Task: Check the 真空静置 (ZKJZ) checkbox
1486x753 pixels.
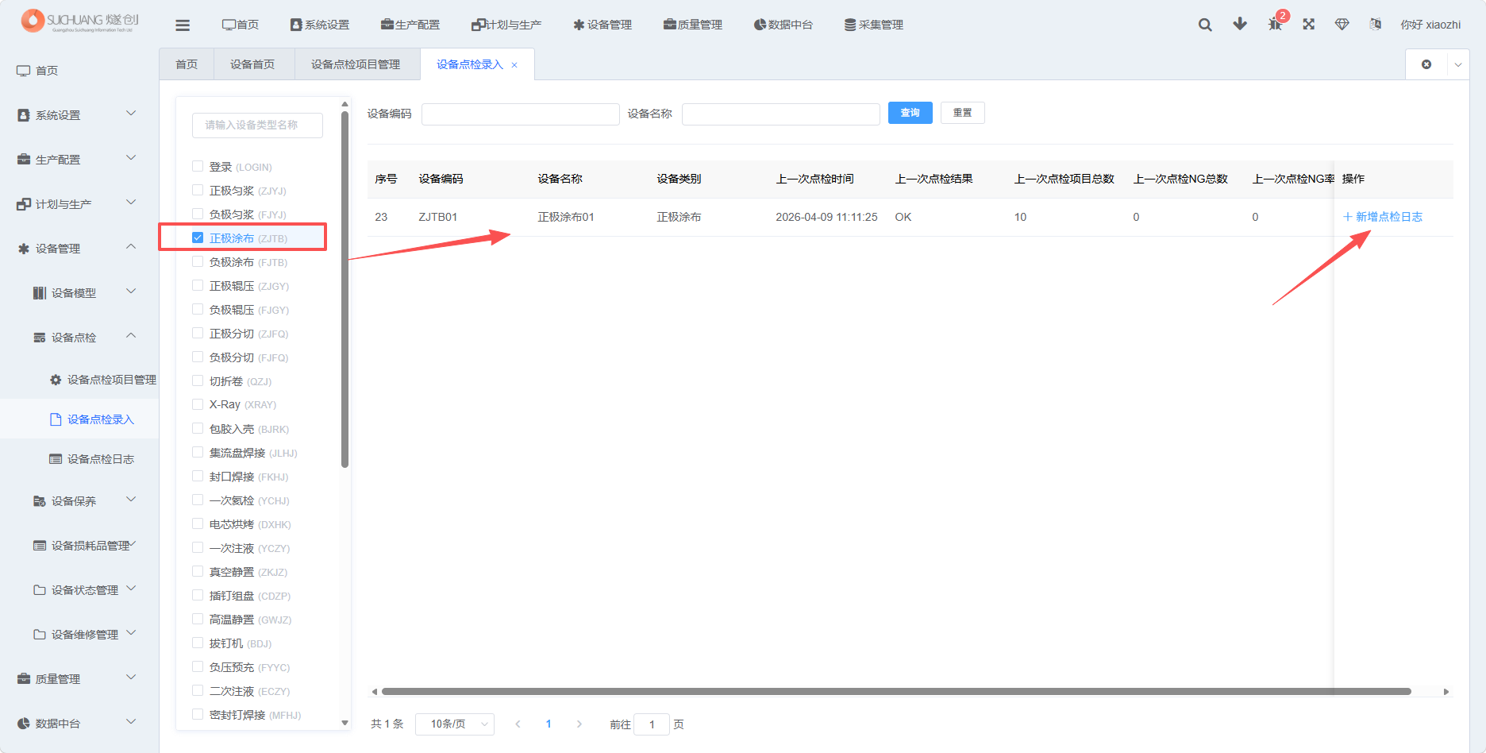Action: pos(198,571)
